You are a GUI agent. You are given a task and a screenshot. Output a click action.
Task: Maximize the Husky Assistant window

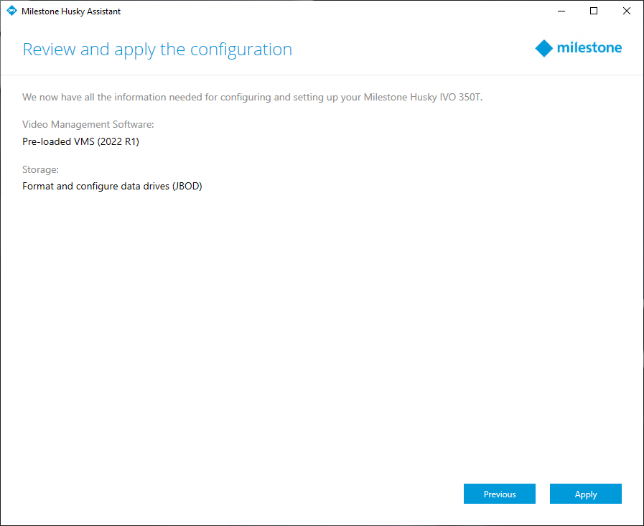point(594,11)
